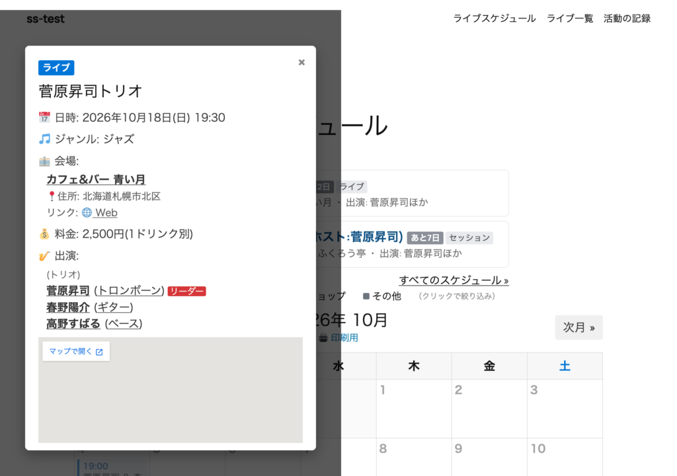677x476 pixels.
Task: Go to next month with 次月 button
Action: [578, 327]
